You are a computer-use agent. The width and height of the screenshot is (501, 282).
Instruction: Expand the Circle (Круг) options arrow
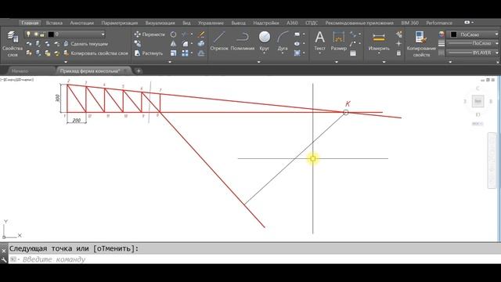(x=265, y=53)
